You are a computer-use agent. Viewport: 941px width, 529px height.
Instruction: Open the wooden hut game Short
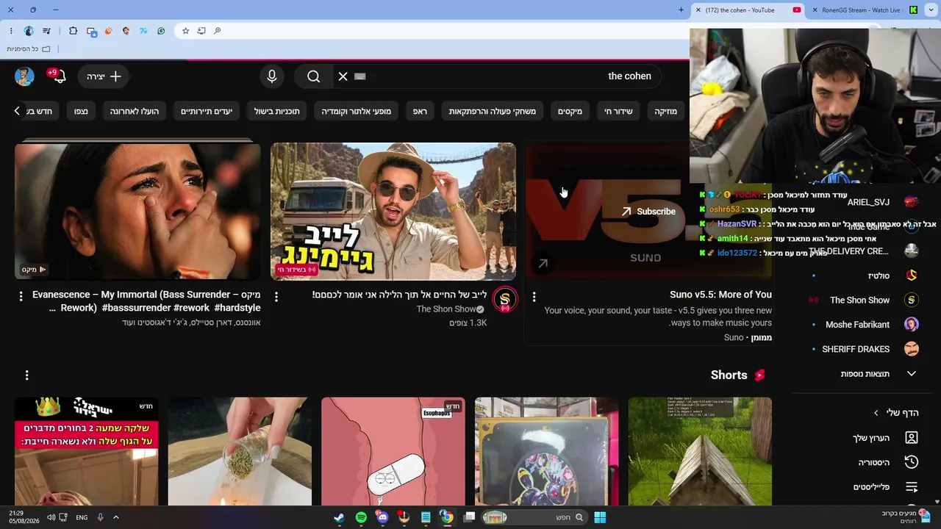click(700, 452)
